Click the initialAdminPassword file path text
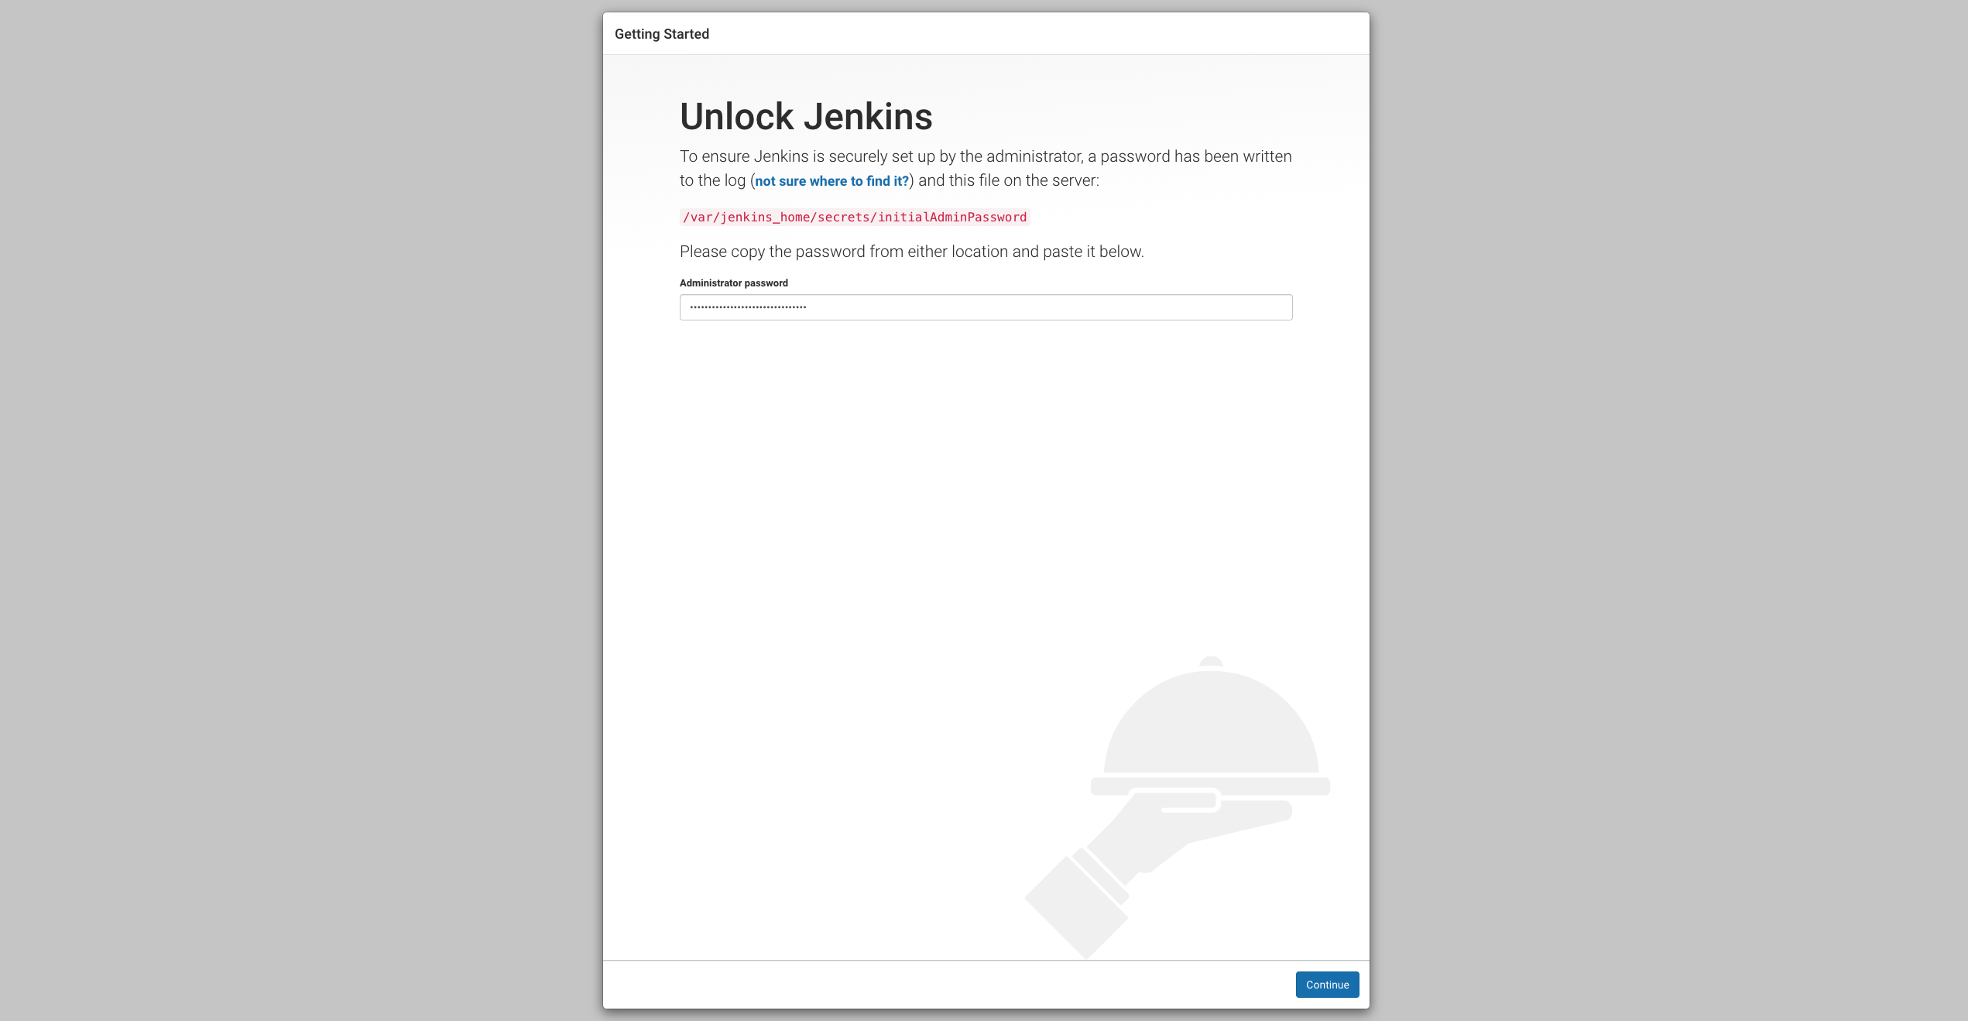Screen dimensions: 1968x1021 click(x=952, y=218)
